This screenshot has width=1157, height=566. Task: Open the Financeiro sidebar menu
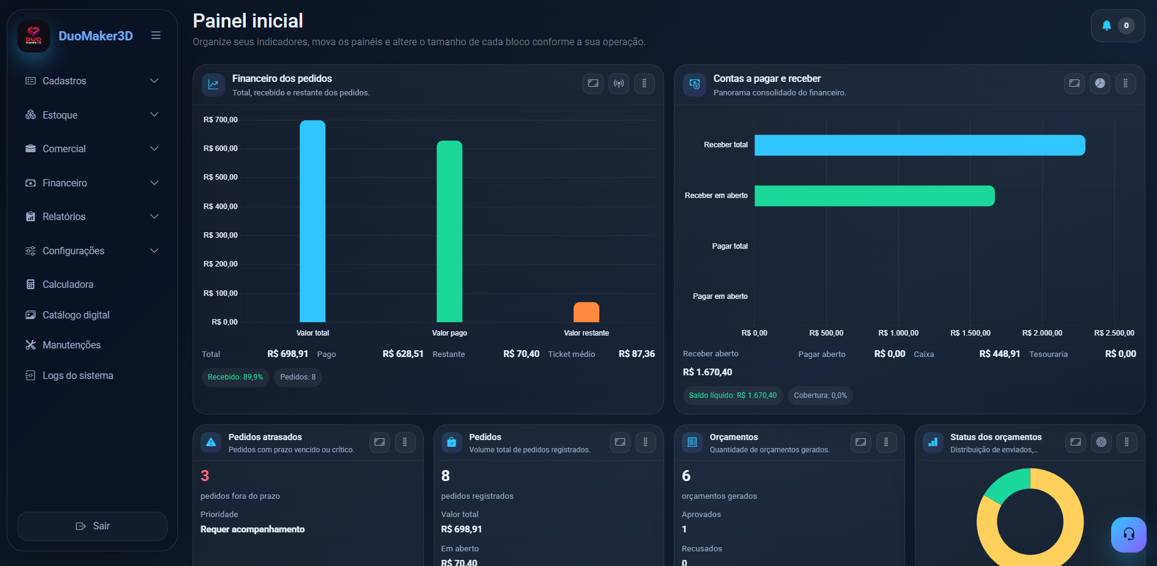(x=92, y=183)
